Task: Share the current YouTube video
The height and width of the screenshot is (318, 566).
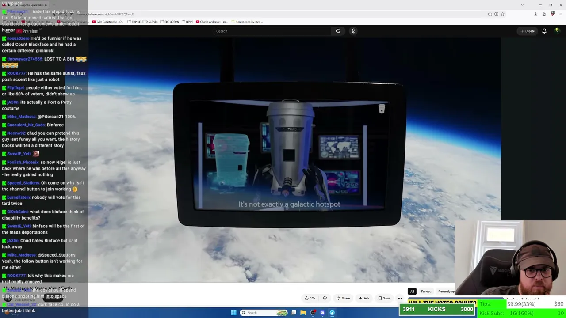Action: (343, 298)
